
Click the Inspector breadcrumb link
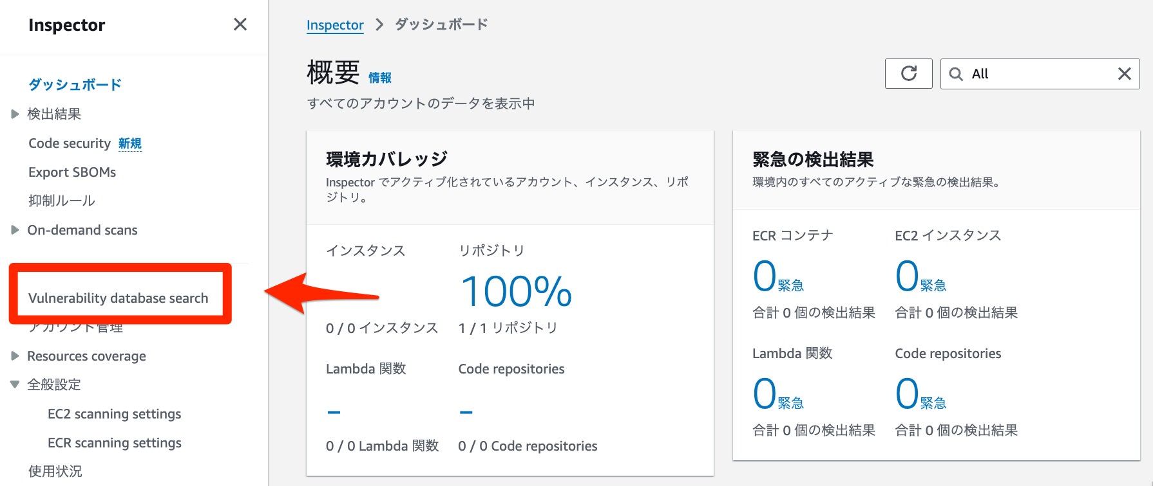[335, 25]
